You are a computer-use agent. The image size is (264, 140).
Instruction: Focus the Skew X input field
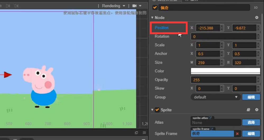pyautogui.click(x=208, y=89)
